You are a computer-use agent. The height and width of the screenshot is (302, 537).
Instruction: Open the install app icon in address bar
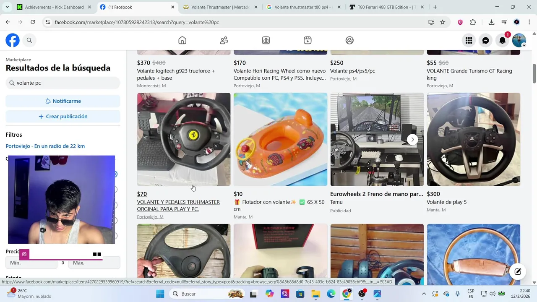coord(431,22)
